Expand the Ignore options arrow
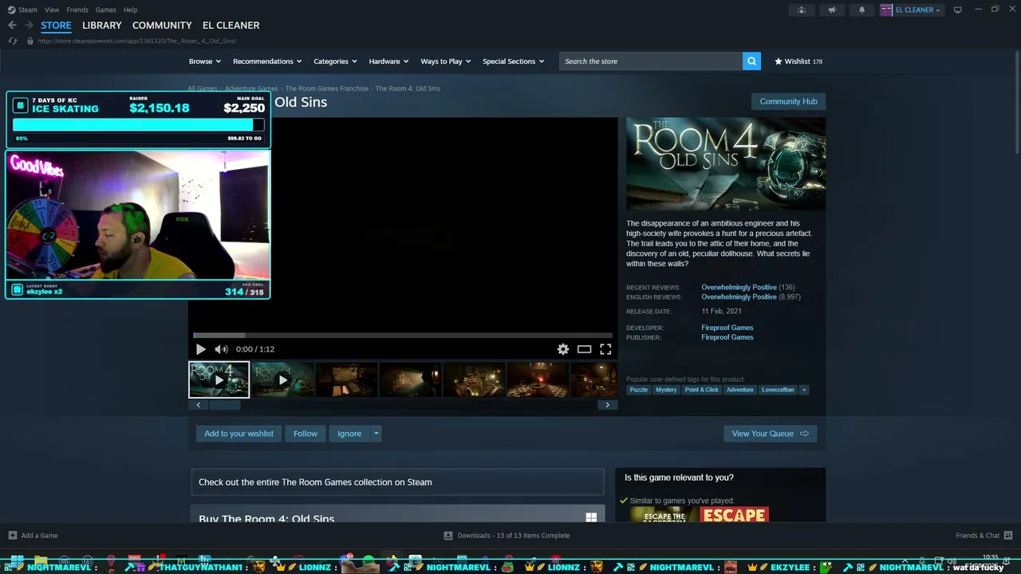The image size is (1021, 574). 376,434
